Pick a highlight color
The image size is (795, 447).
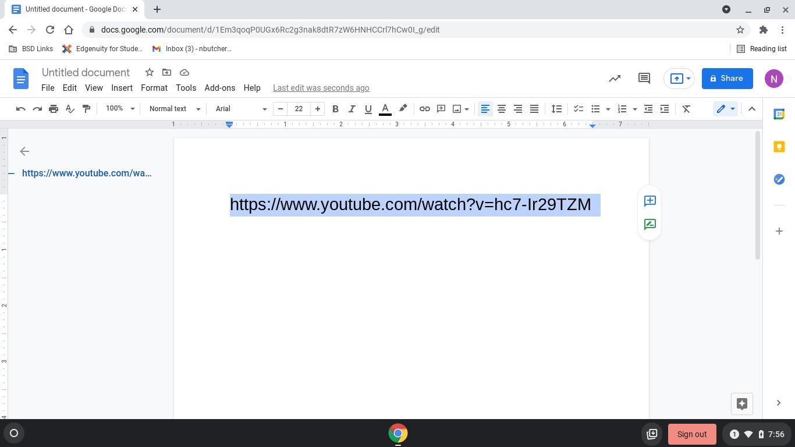point(403,109)
